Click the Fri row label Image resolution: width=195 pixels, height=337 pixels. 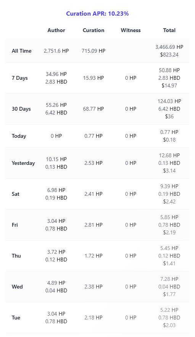[x=15, y=225]
